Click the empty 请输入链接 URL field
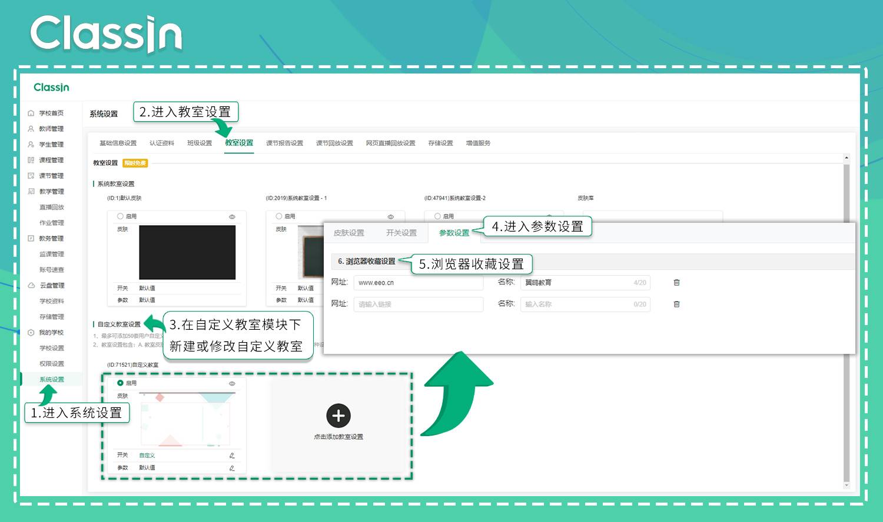The image size is (883, 522). tap(419, 304)
